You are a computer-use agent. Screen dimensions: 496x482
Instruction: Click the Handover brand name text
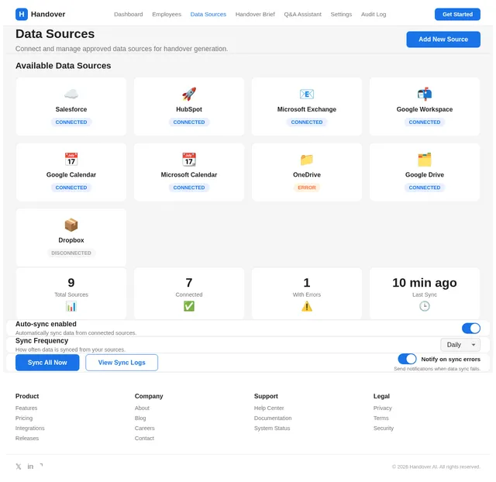point(48,14)
